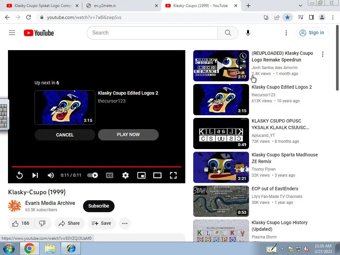Enable miniplayer mode
The height and width of the screenshot is (255, 340).
(141, 175)
